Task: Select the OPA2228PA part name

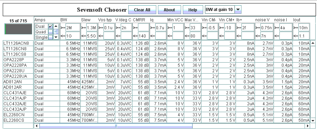Action: (x=15, y=65)
